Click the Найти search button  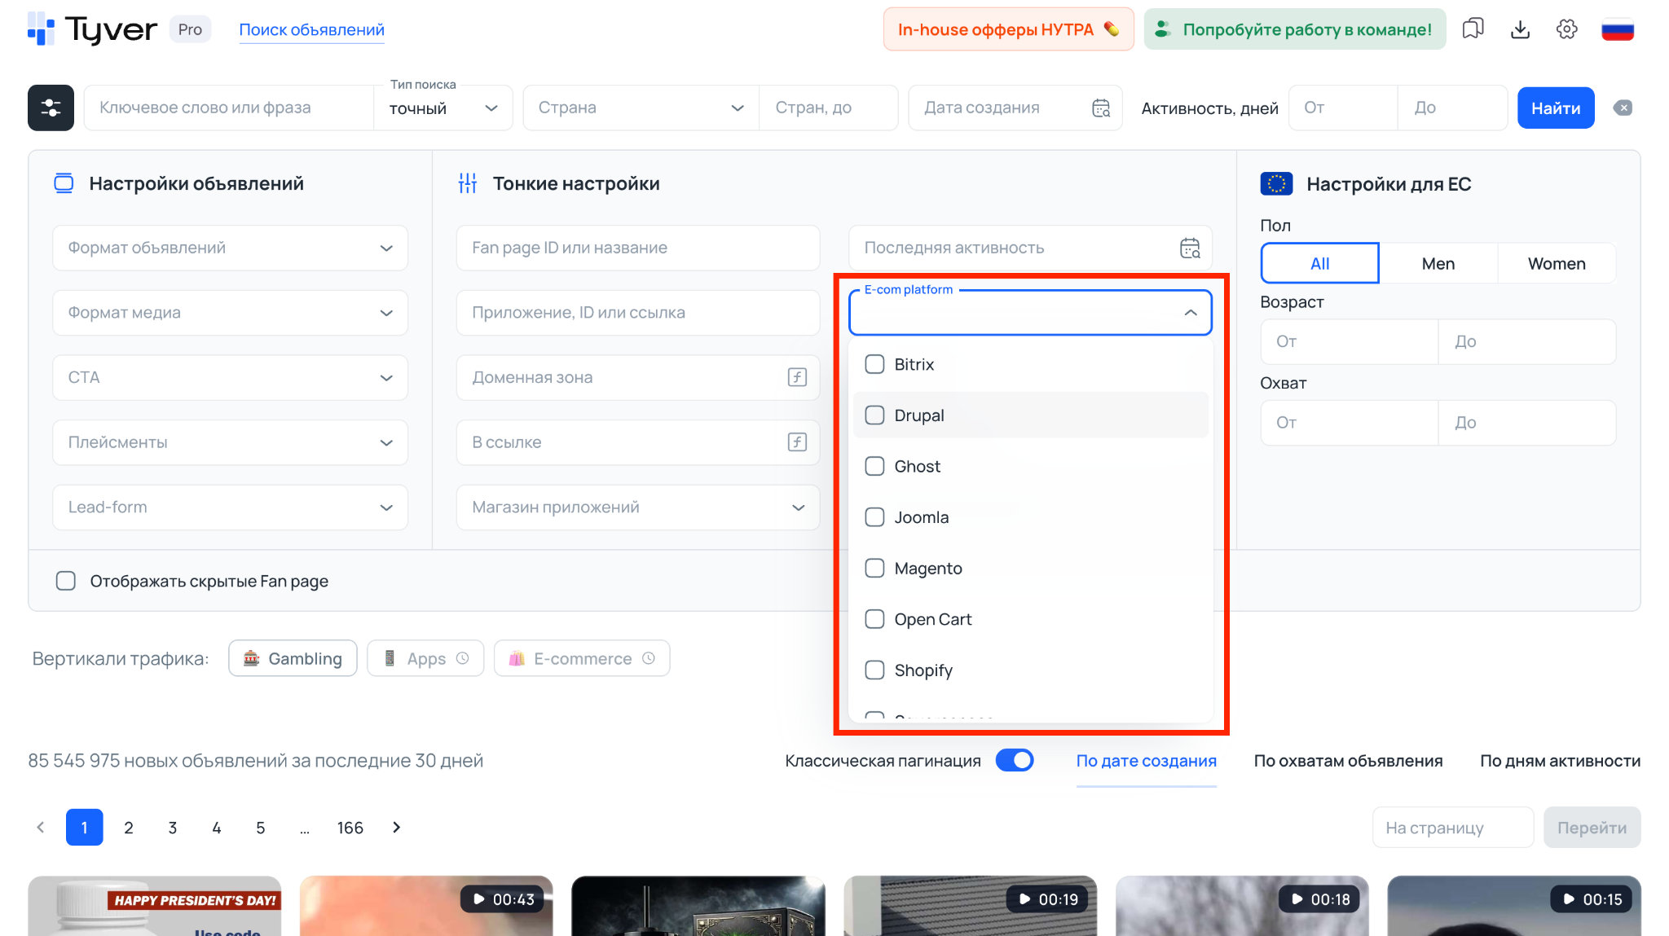click(x=1555, y=107)
